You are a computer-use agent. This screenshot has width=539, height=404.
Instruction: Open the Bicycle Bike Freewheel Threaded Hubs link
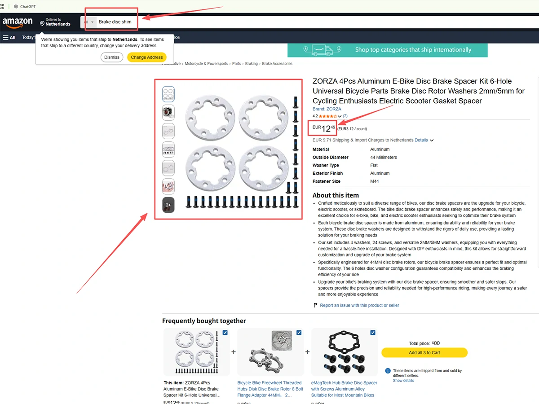(x=270, y=389)
